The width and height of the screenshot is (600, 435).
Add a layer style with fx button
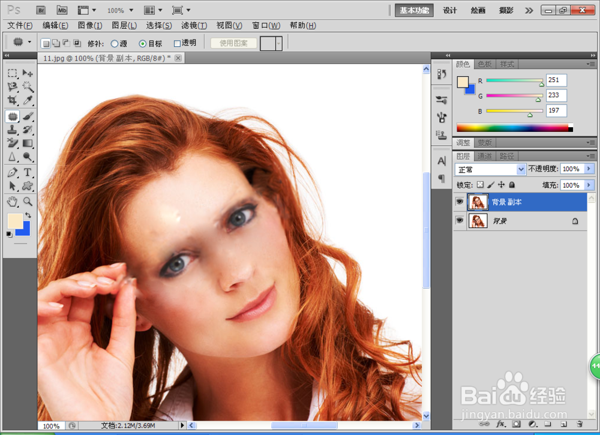pyautogui.click(x=500, y=424)
